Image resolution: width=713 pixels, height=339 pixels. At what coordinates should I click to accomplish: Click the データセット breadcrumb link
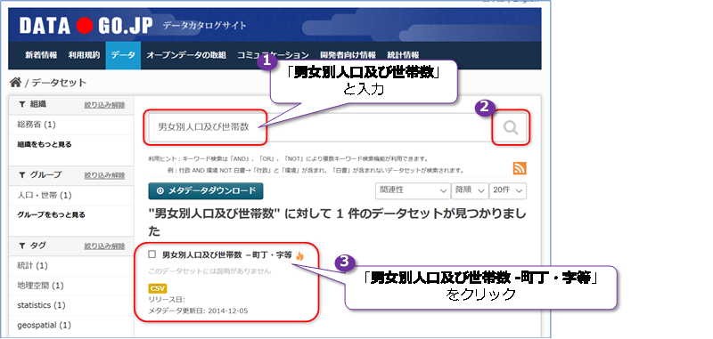59,83
